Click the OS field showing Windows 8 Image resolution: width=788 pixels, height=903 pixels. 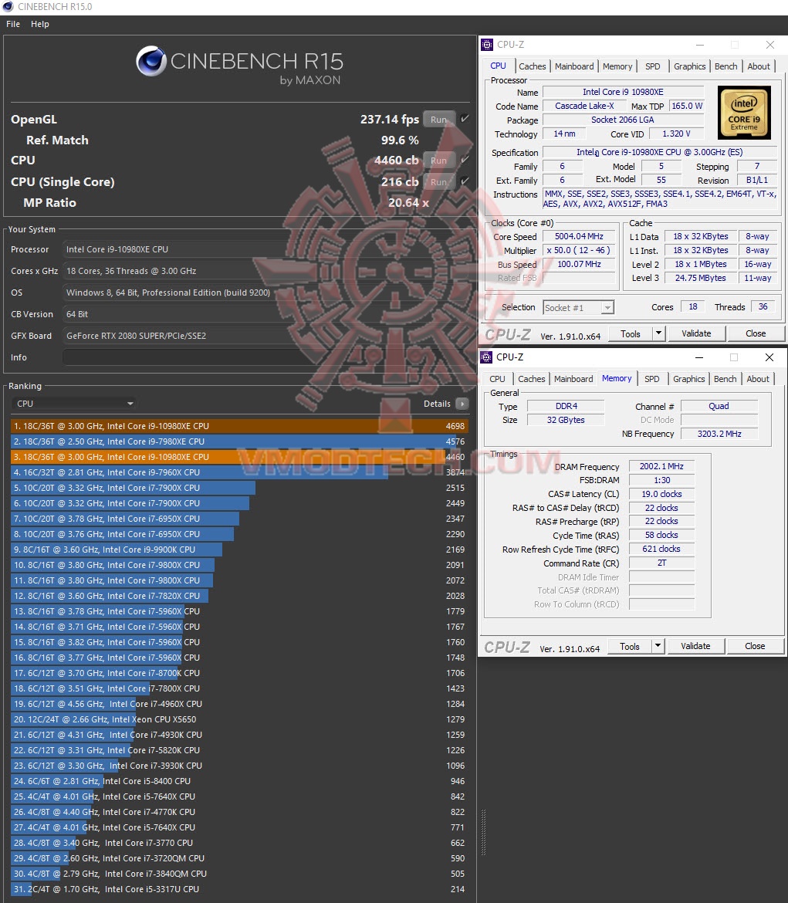tap(265, 293)
